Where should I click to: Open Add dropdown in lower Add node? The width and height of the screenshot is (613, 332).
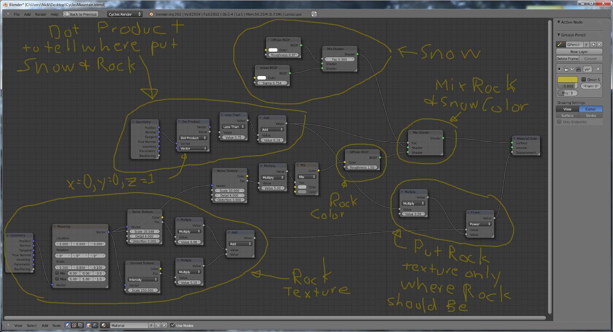pyautogui.click(x=240, y=244)
